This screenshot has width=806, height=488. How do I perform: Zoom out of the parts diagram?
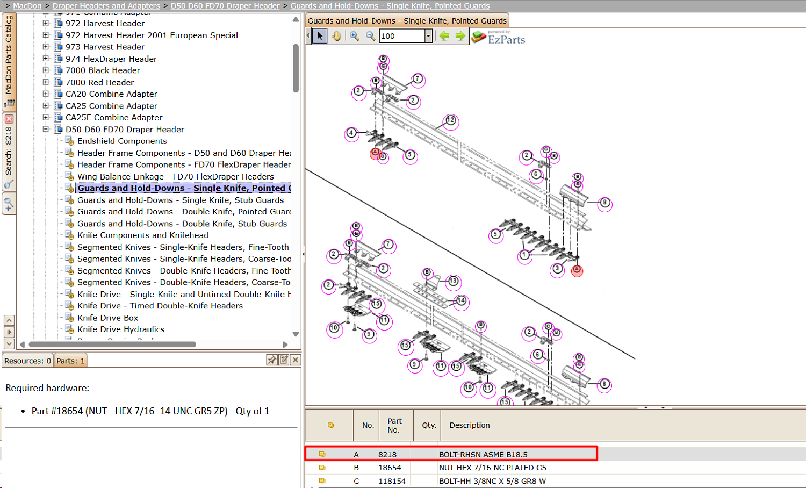click(370, 36)
